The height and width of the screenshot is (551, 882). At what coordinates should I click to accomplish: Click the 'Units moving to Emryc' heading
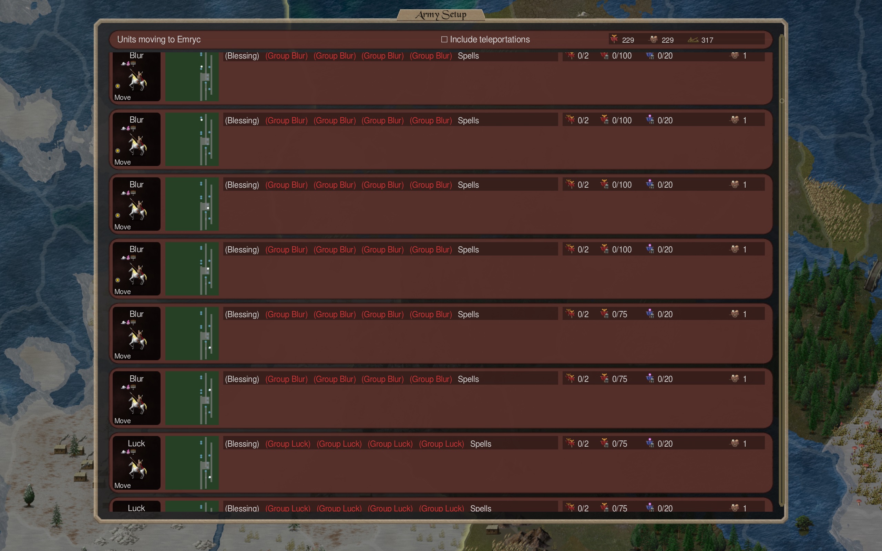pyautogui.click(x=159, y=39)
